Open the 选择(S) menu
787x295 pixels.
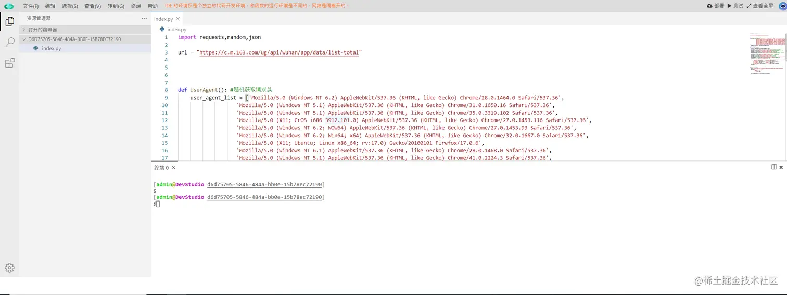tap(70, 6)
